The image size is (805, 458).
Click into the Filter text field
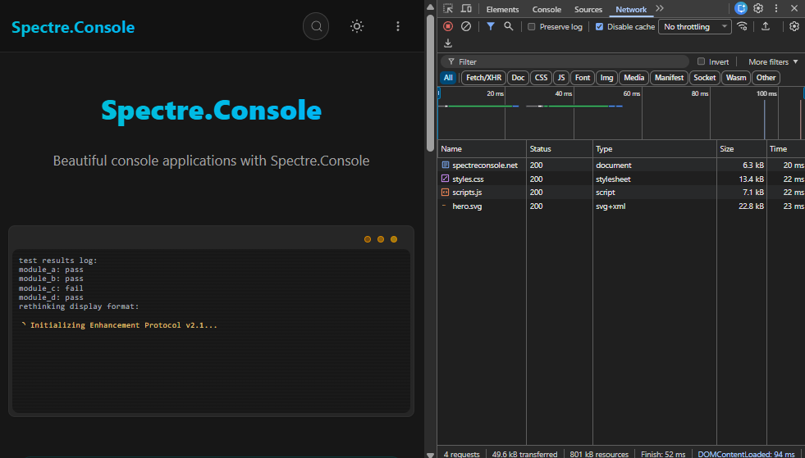click(x=565, y=61)
